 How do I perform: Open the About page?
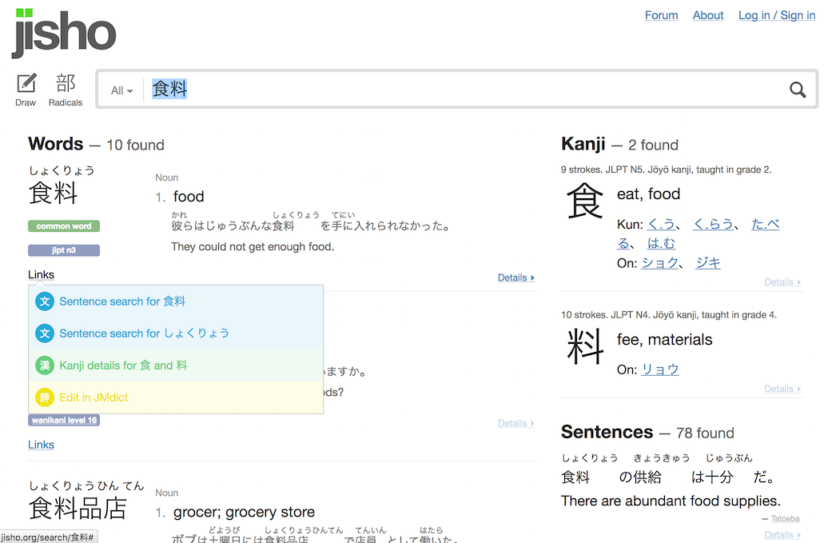click(707, 14)
